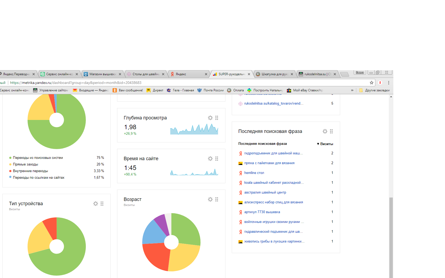The height and width of the screenshot is (278, 445).
Task: Open Управление сайтом bookmark
Action: pos(51,90)
